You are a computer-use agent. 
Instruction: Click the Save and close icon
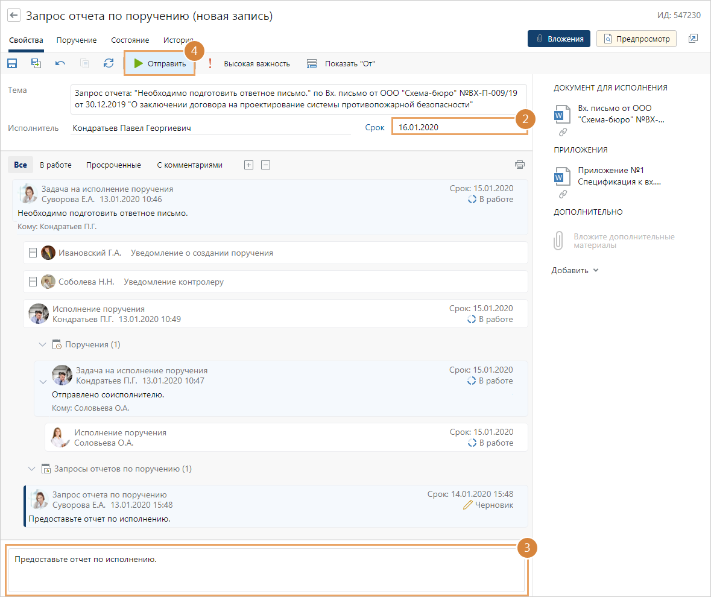tap(36, 63)
